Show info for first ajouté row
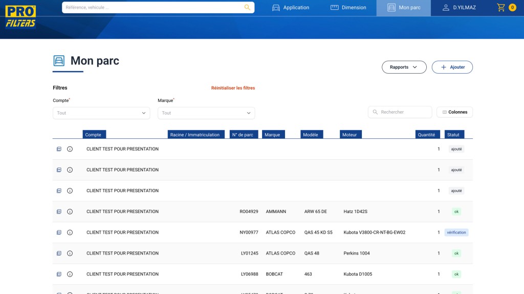The height and width of the screenshot is (294, 524). coord(70,149)
